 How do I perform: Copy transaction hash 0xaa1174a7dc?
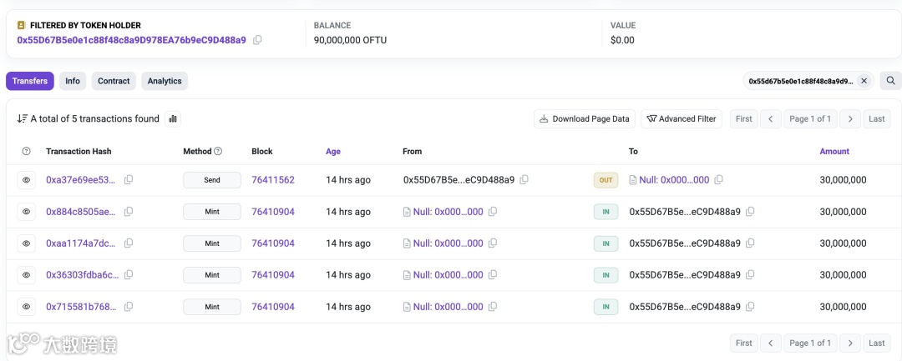pyautogui.click(x=129, y=243)
